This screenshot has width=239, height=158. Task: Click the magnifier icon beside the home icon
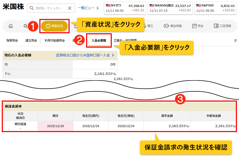pos(25,26)
